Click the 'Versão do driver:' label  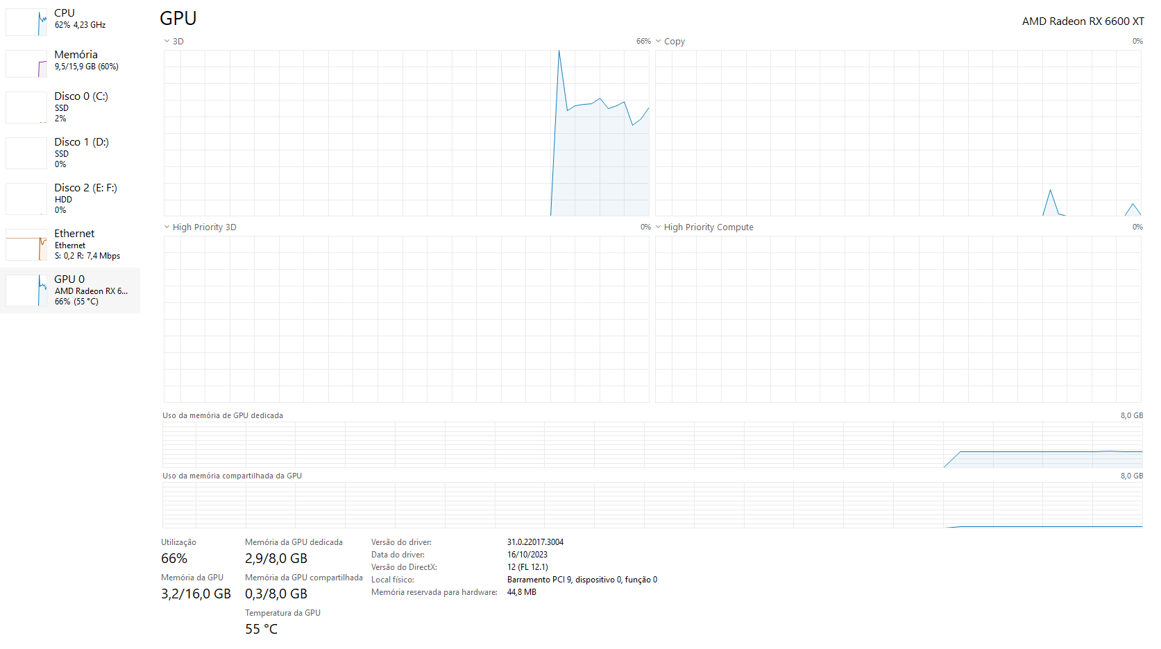[x=401, y=542]
